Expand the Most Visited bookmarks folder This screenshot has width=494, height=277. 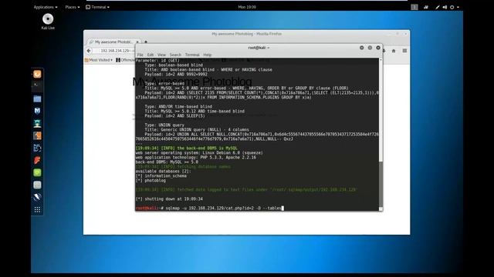pyautogui.click(x=99, y=60)
